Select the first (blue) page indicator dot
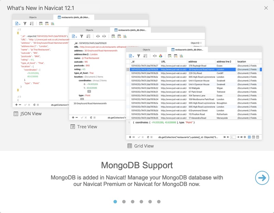274x213 pixels. (x=115, y=202)
